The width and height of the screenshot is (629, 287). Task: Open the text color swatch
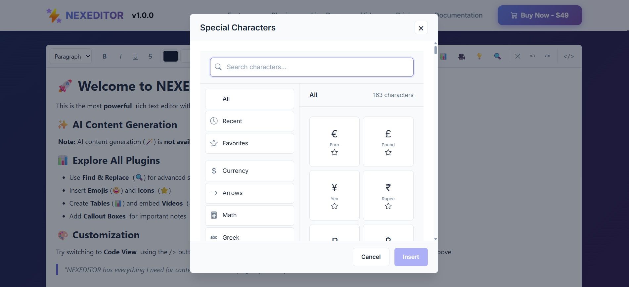[170, 56]
